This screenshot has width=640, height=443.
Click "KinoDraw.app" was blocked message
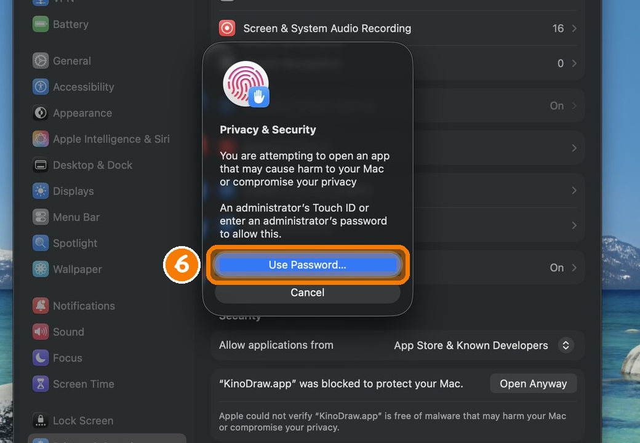pos(341,383)
